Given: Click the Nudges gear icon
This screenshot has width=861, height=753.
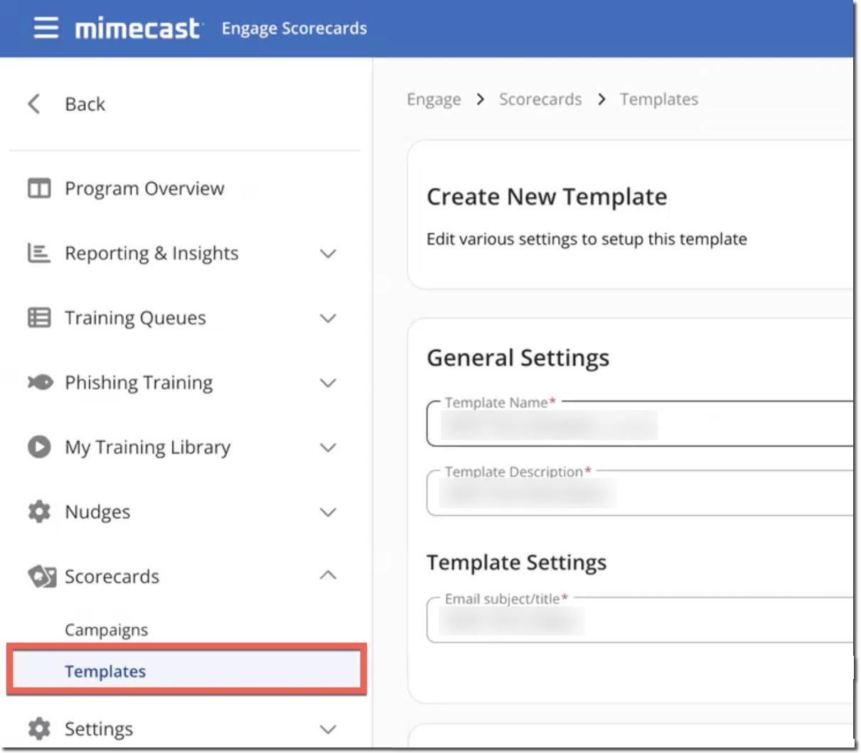Looking at the screenshot, I should (x=40, y=511).
